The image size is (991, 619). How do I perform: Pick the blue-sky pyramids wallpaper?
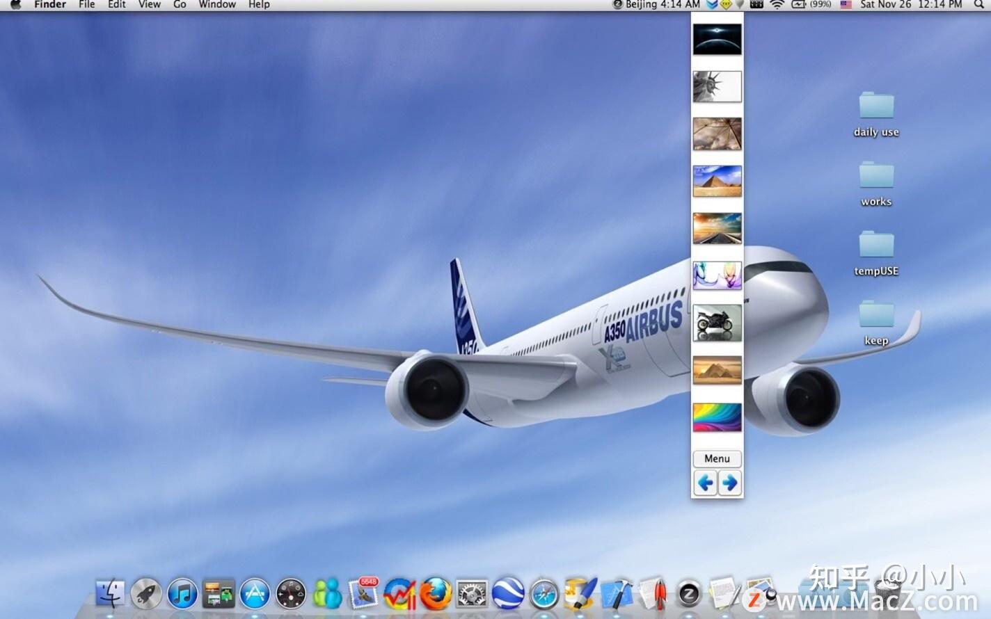click(x=717, y=181)
